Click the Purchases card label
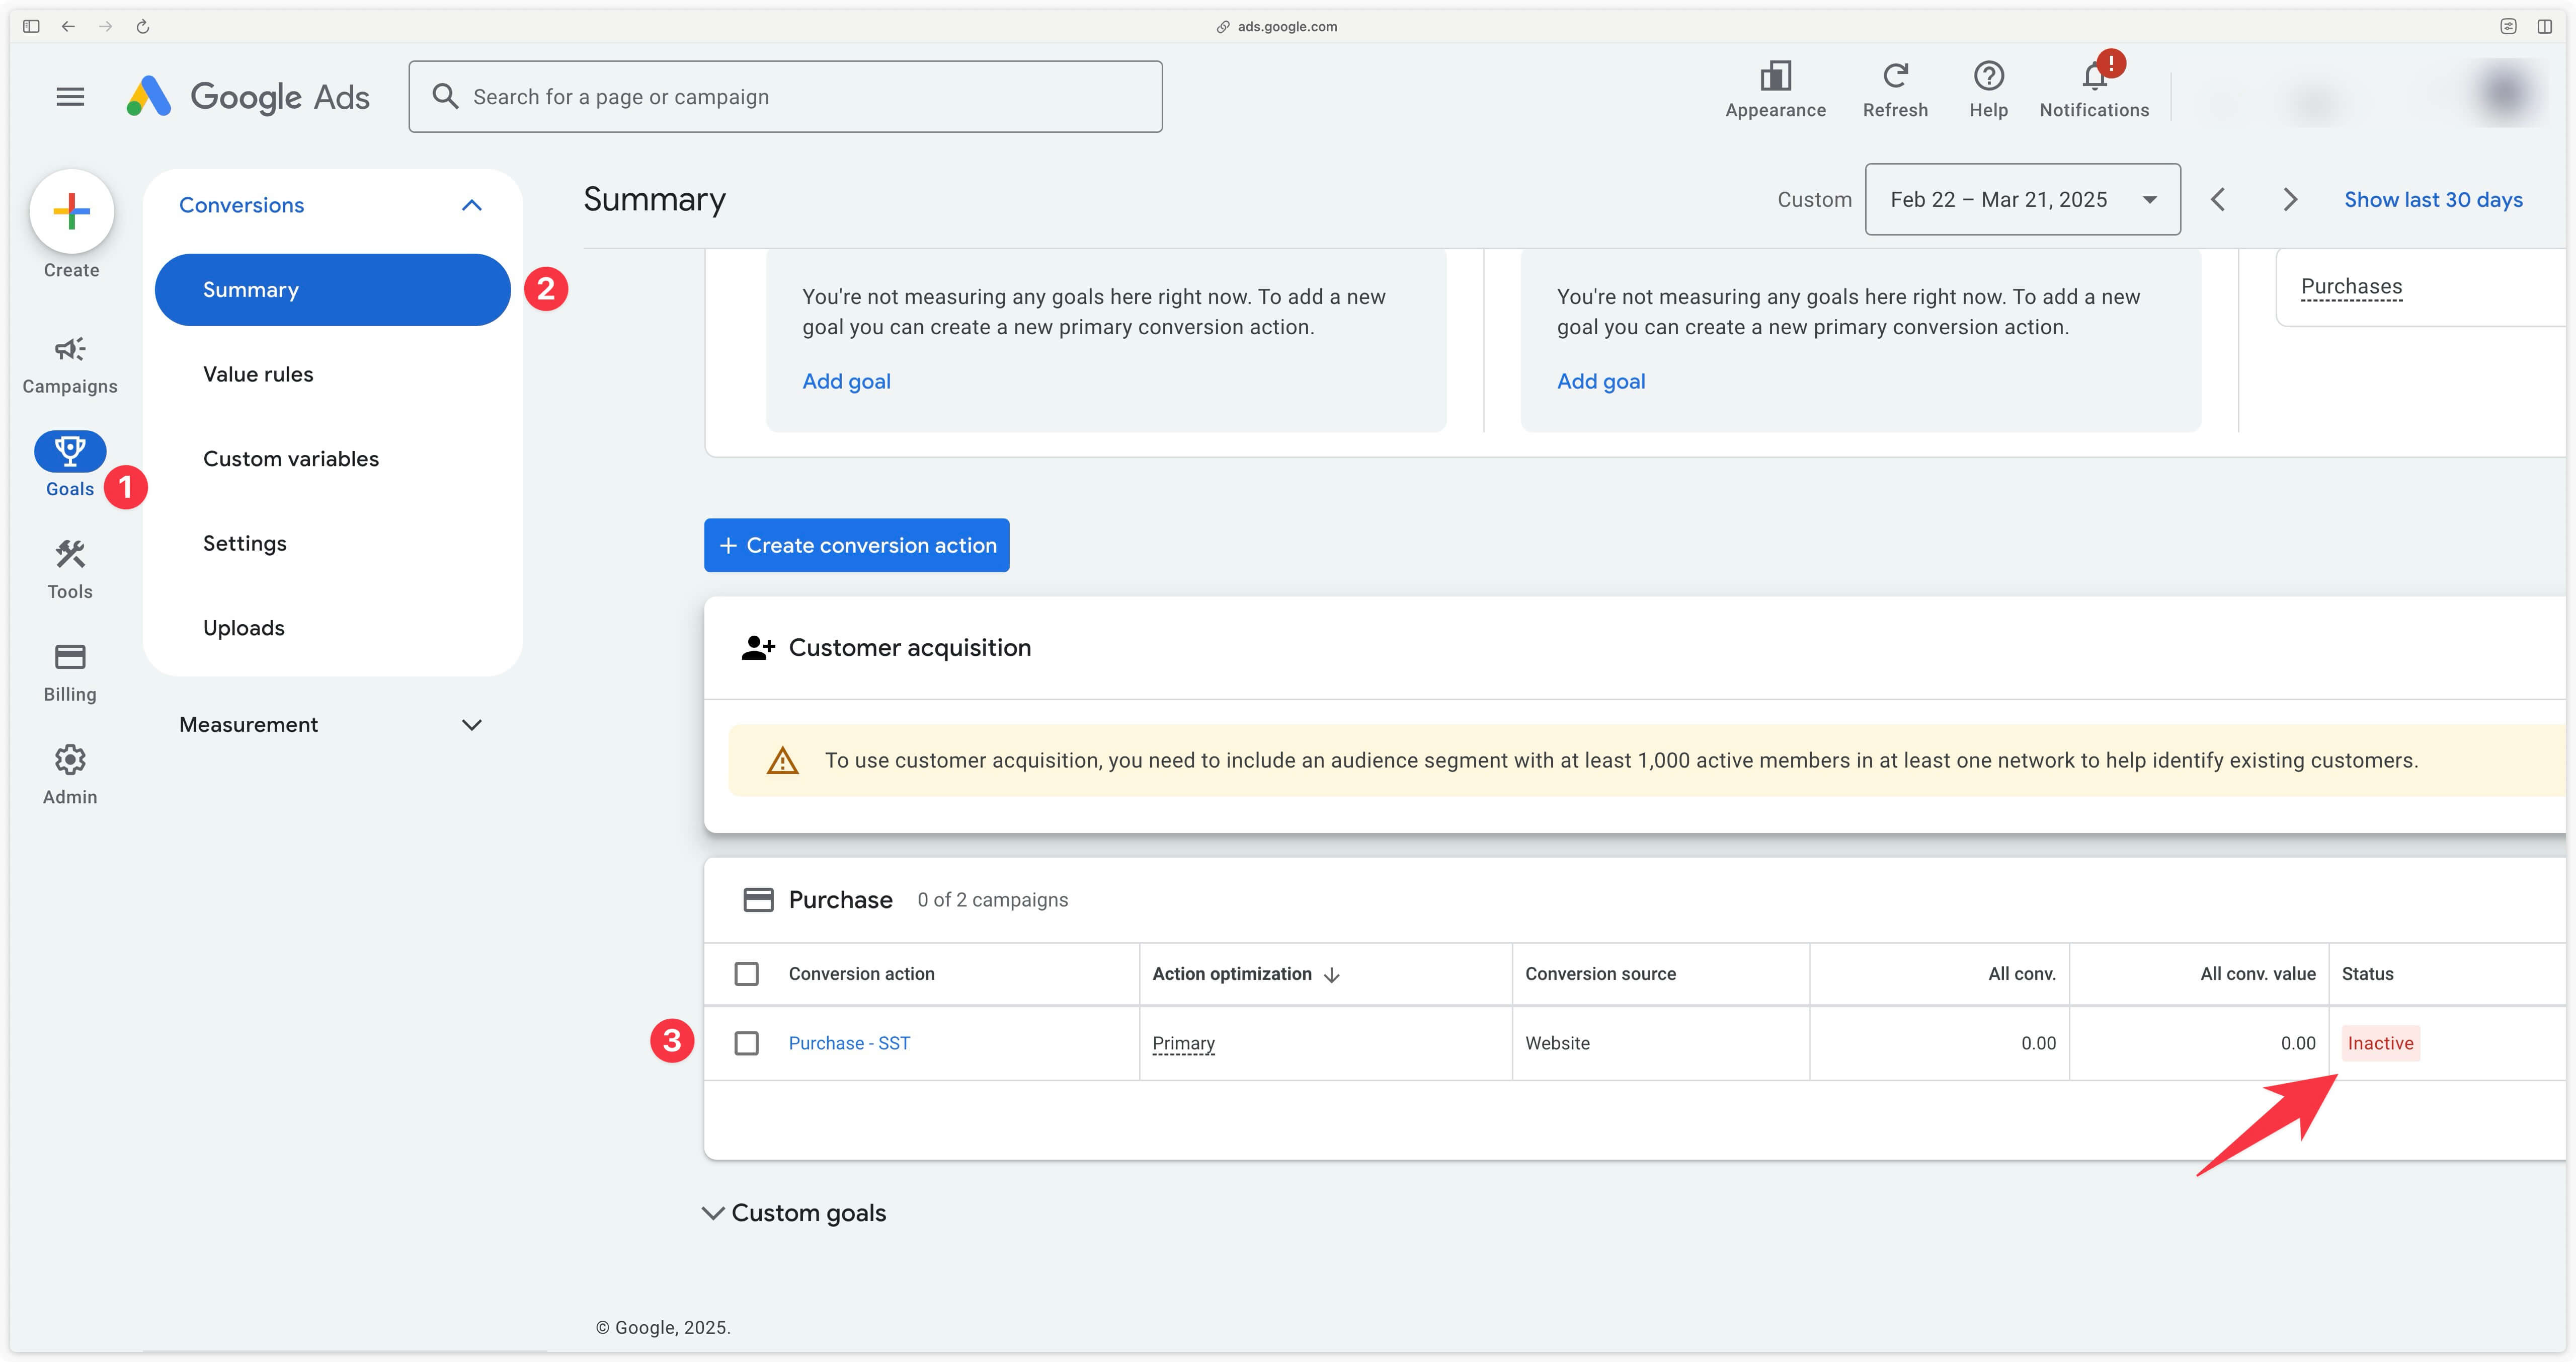 pyautogui.click(x=2351, y=286)
